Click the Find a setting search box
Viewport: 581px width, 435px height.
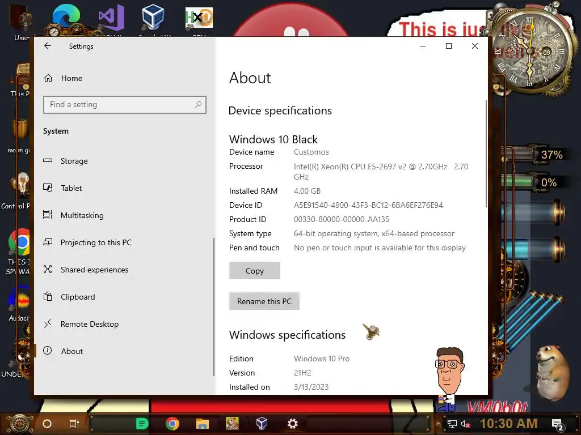tap(124, 105)
